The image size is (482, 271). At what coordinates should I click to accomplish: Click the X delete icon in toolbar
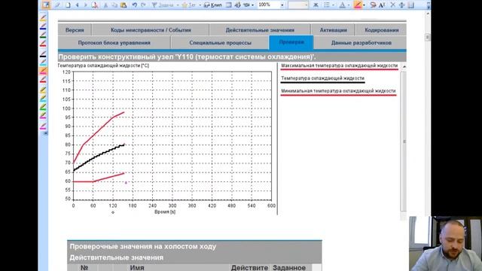click(392, 5)
